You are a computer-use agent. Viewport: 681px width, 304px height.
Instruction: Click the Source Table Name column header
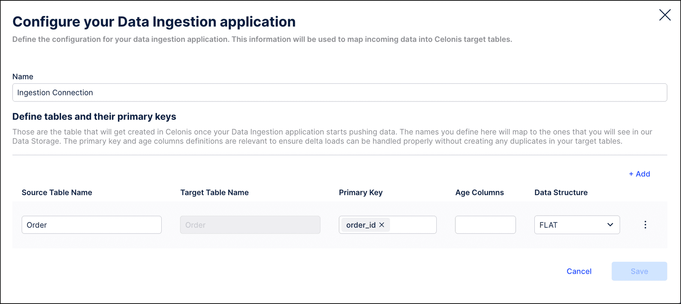(57, 192)
